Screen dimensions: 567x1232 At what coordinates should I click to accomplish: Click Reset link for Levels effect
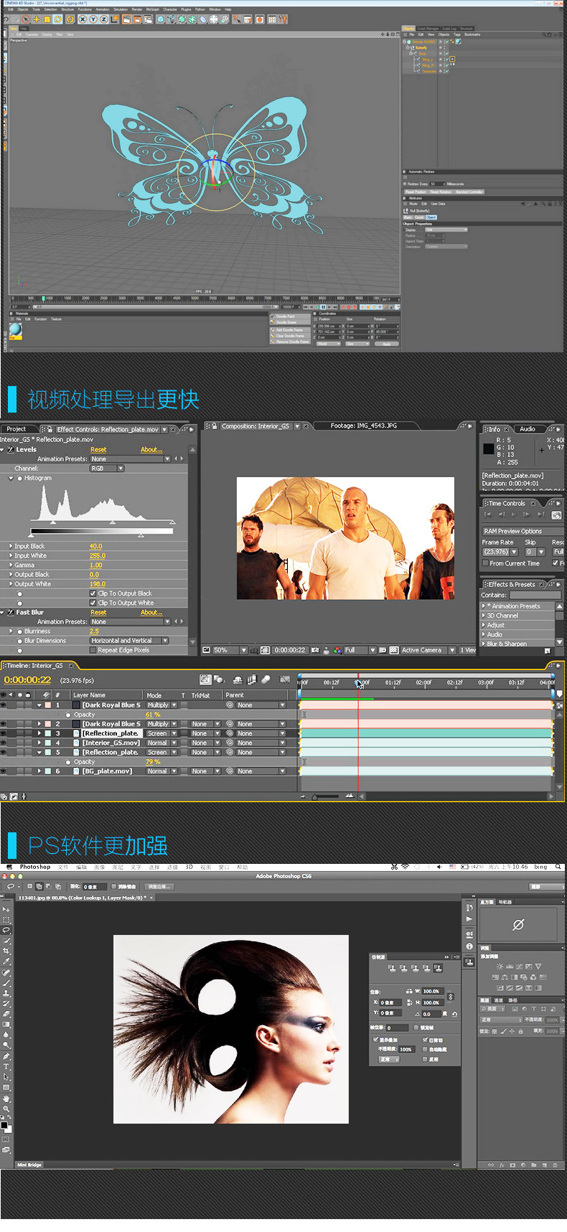coord(98,450)
